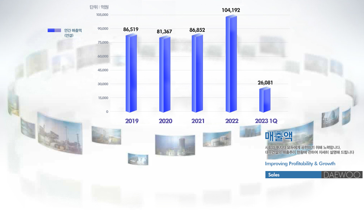
Task: Click the y-axis value 45,000
Action: tap(103, 70)
